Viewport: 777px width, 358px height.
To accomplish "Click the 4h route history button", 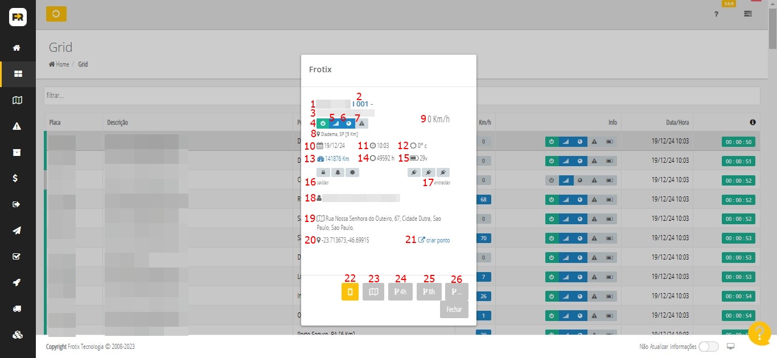I will tap(400, 292).
